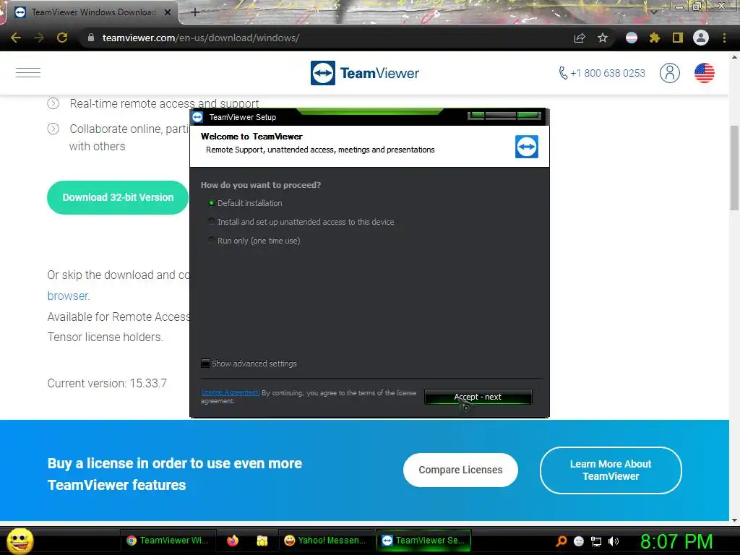The height and width of the screenshot is (555, 740).
Task: Click Accept - next button in setup
Action: [x=478, y=397]
